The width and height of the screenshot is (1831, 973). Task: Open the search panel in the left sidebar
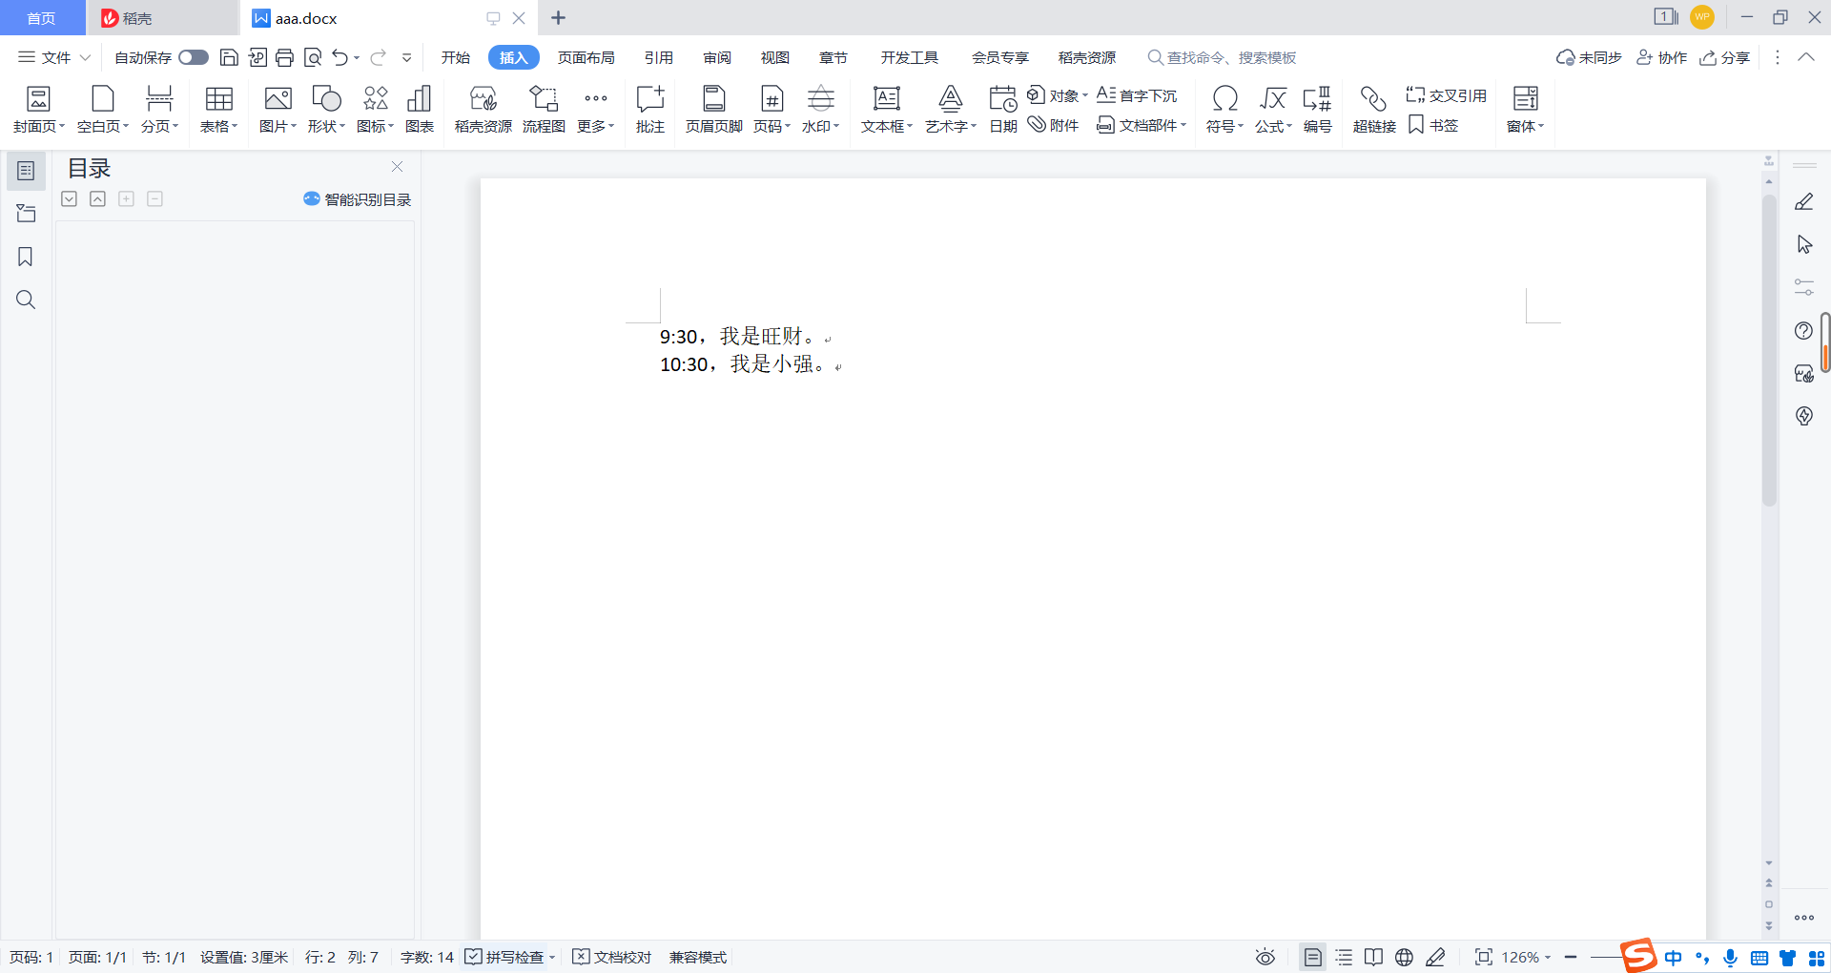click(26, 300)
